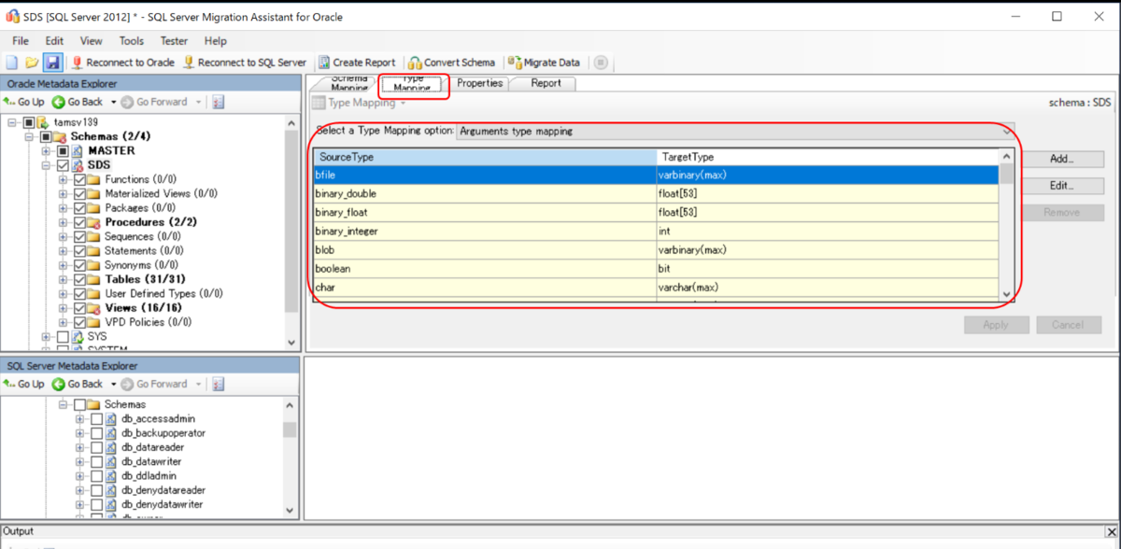Viewport: 1121px width, 549px height.
Task: Click the Type Mapping grid icon above the table
Action: 318,103
